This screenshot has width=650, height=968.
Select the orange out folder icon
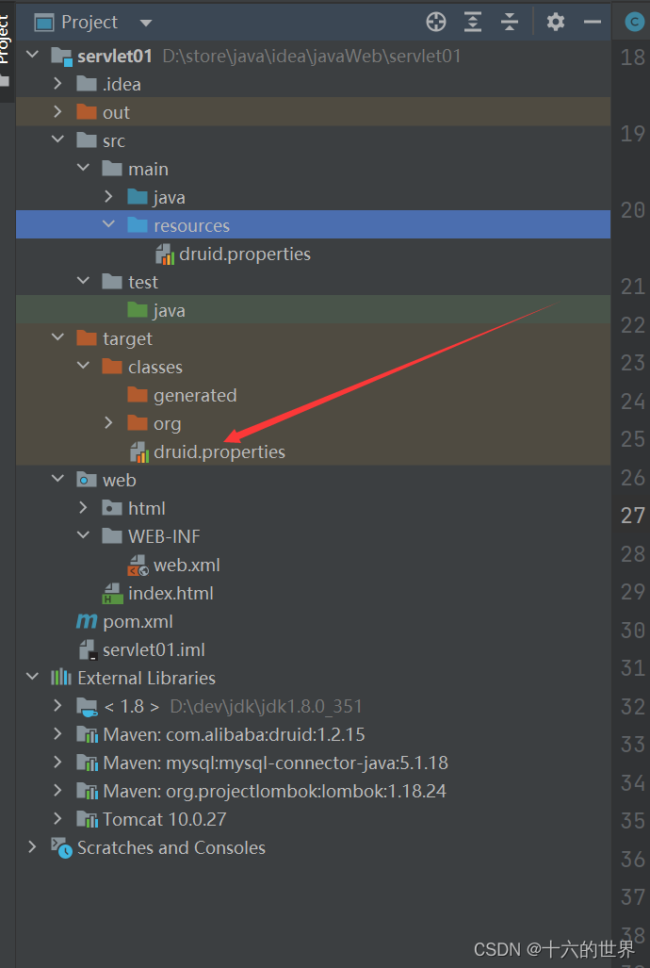pos(87,112)
